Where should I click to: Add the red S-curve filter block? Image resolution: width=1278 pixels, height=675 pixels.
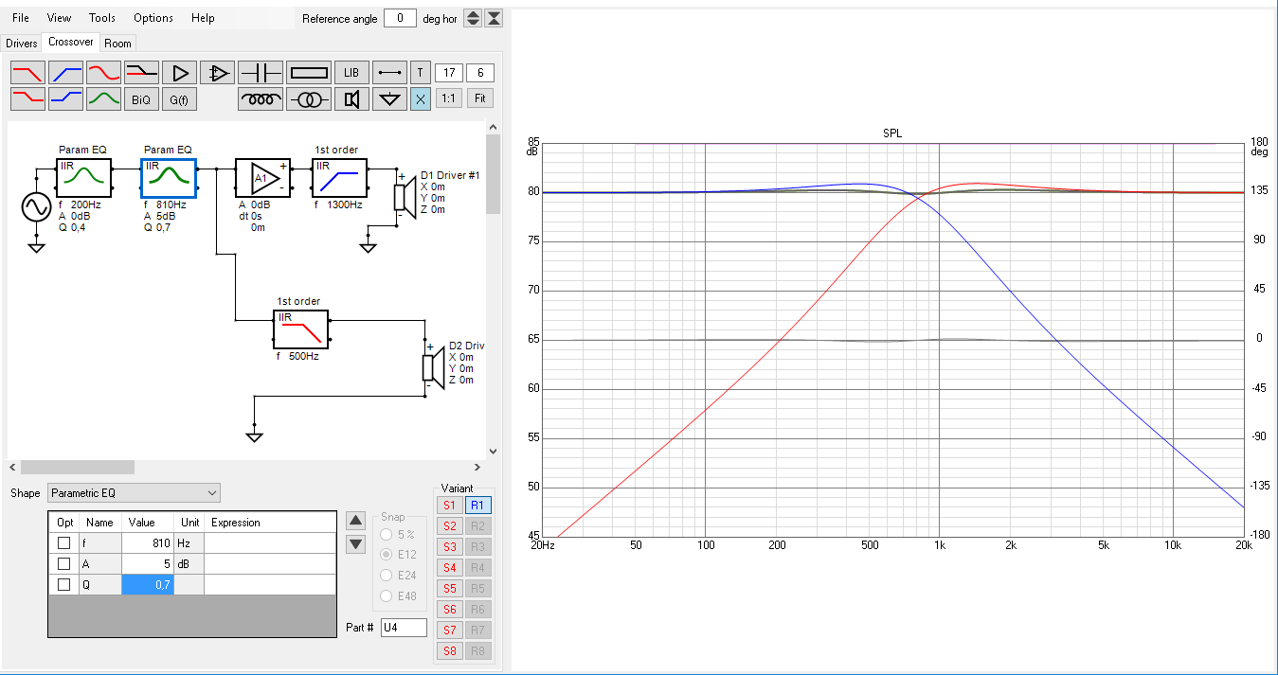(x=103, y=73)
